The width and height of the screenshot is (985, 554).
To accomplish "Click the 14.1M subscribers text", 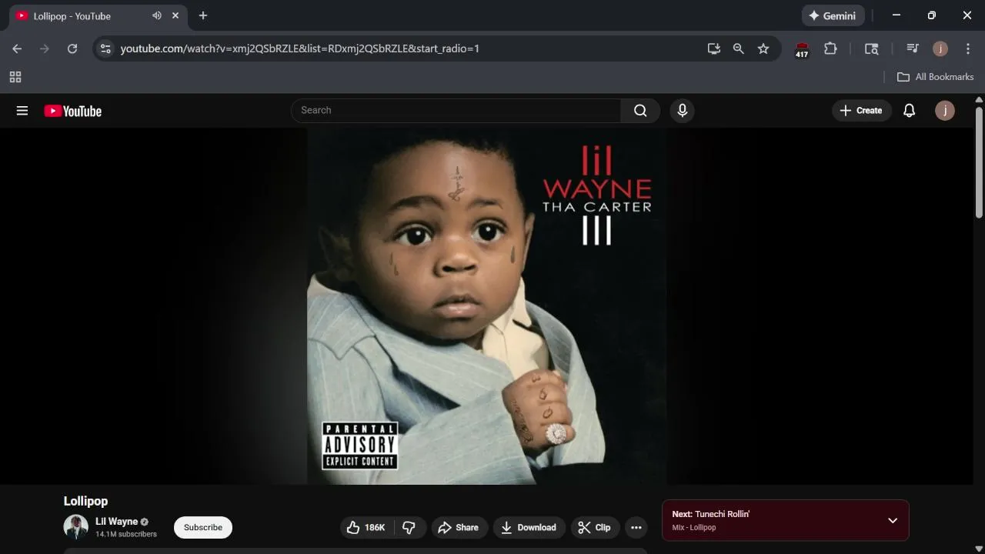I will pyautogui.click(x=126, y=534).
